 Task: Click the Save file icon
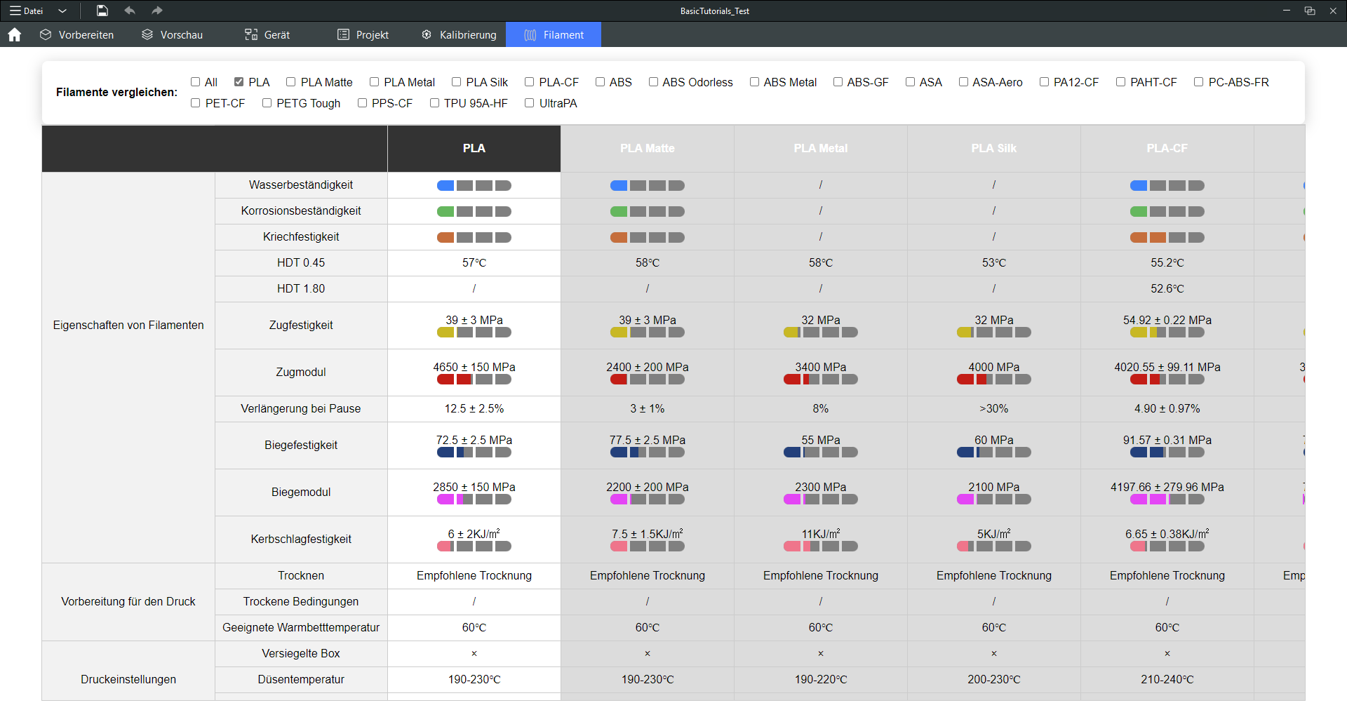[x=102, y=11]
